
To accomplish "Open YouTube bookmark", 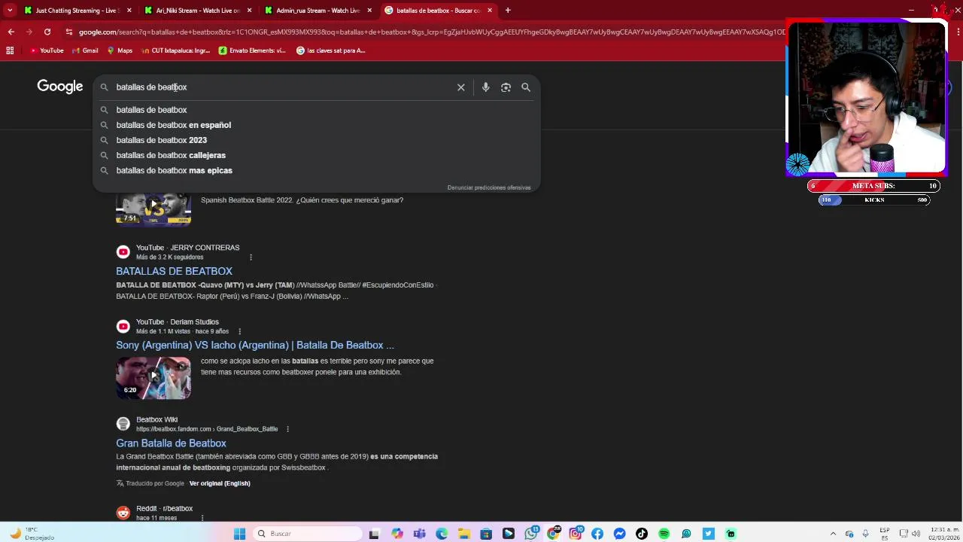I will pyautogui.click(x=47, y=50).
